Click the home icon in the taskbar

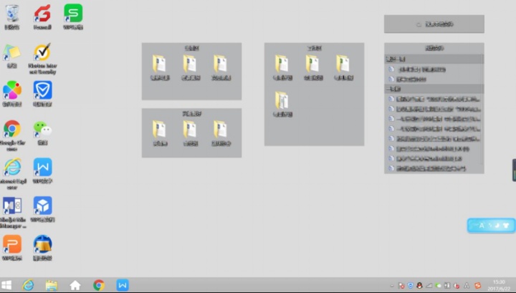[x=75, y=285]
